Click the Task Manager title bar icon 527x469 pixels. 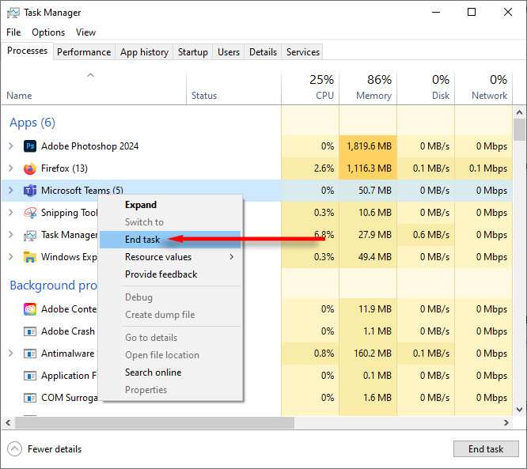pos(13,13)
